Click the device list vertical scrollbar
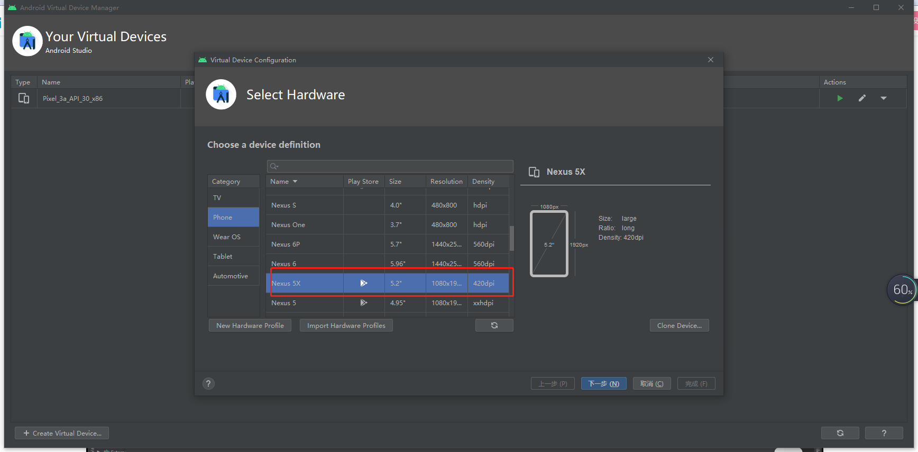 [512, 238]
